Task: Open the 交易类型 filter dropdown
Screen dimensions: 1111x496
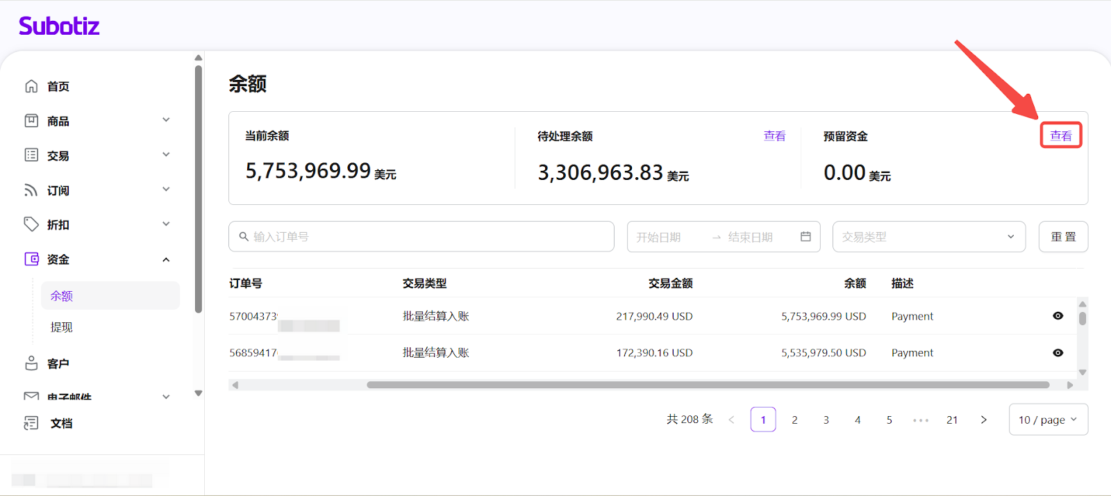Action: click(x=928, y=237)
